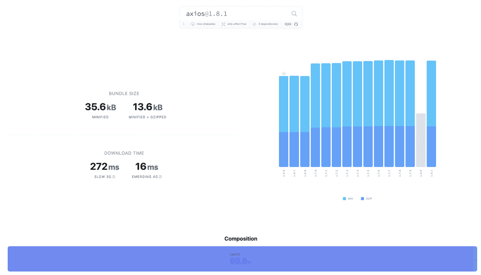
Task: Click the "GZIP" legend label
Action: (x=369, y=199)
